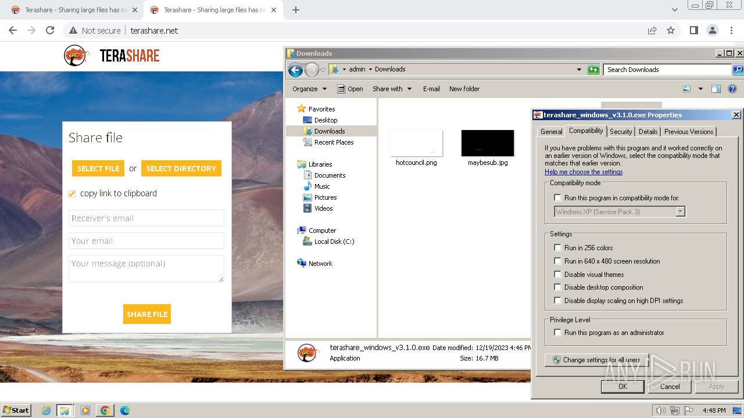Image resolution: width=744 pixels, height=418 pixels.
Task: Click OK in the Properties dialog
Action: click(x=623, y=387)
